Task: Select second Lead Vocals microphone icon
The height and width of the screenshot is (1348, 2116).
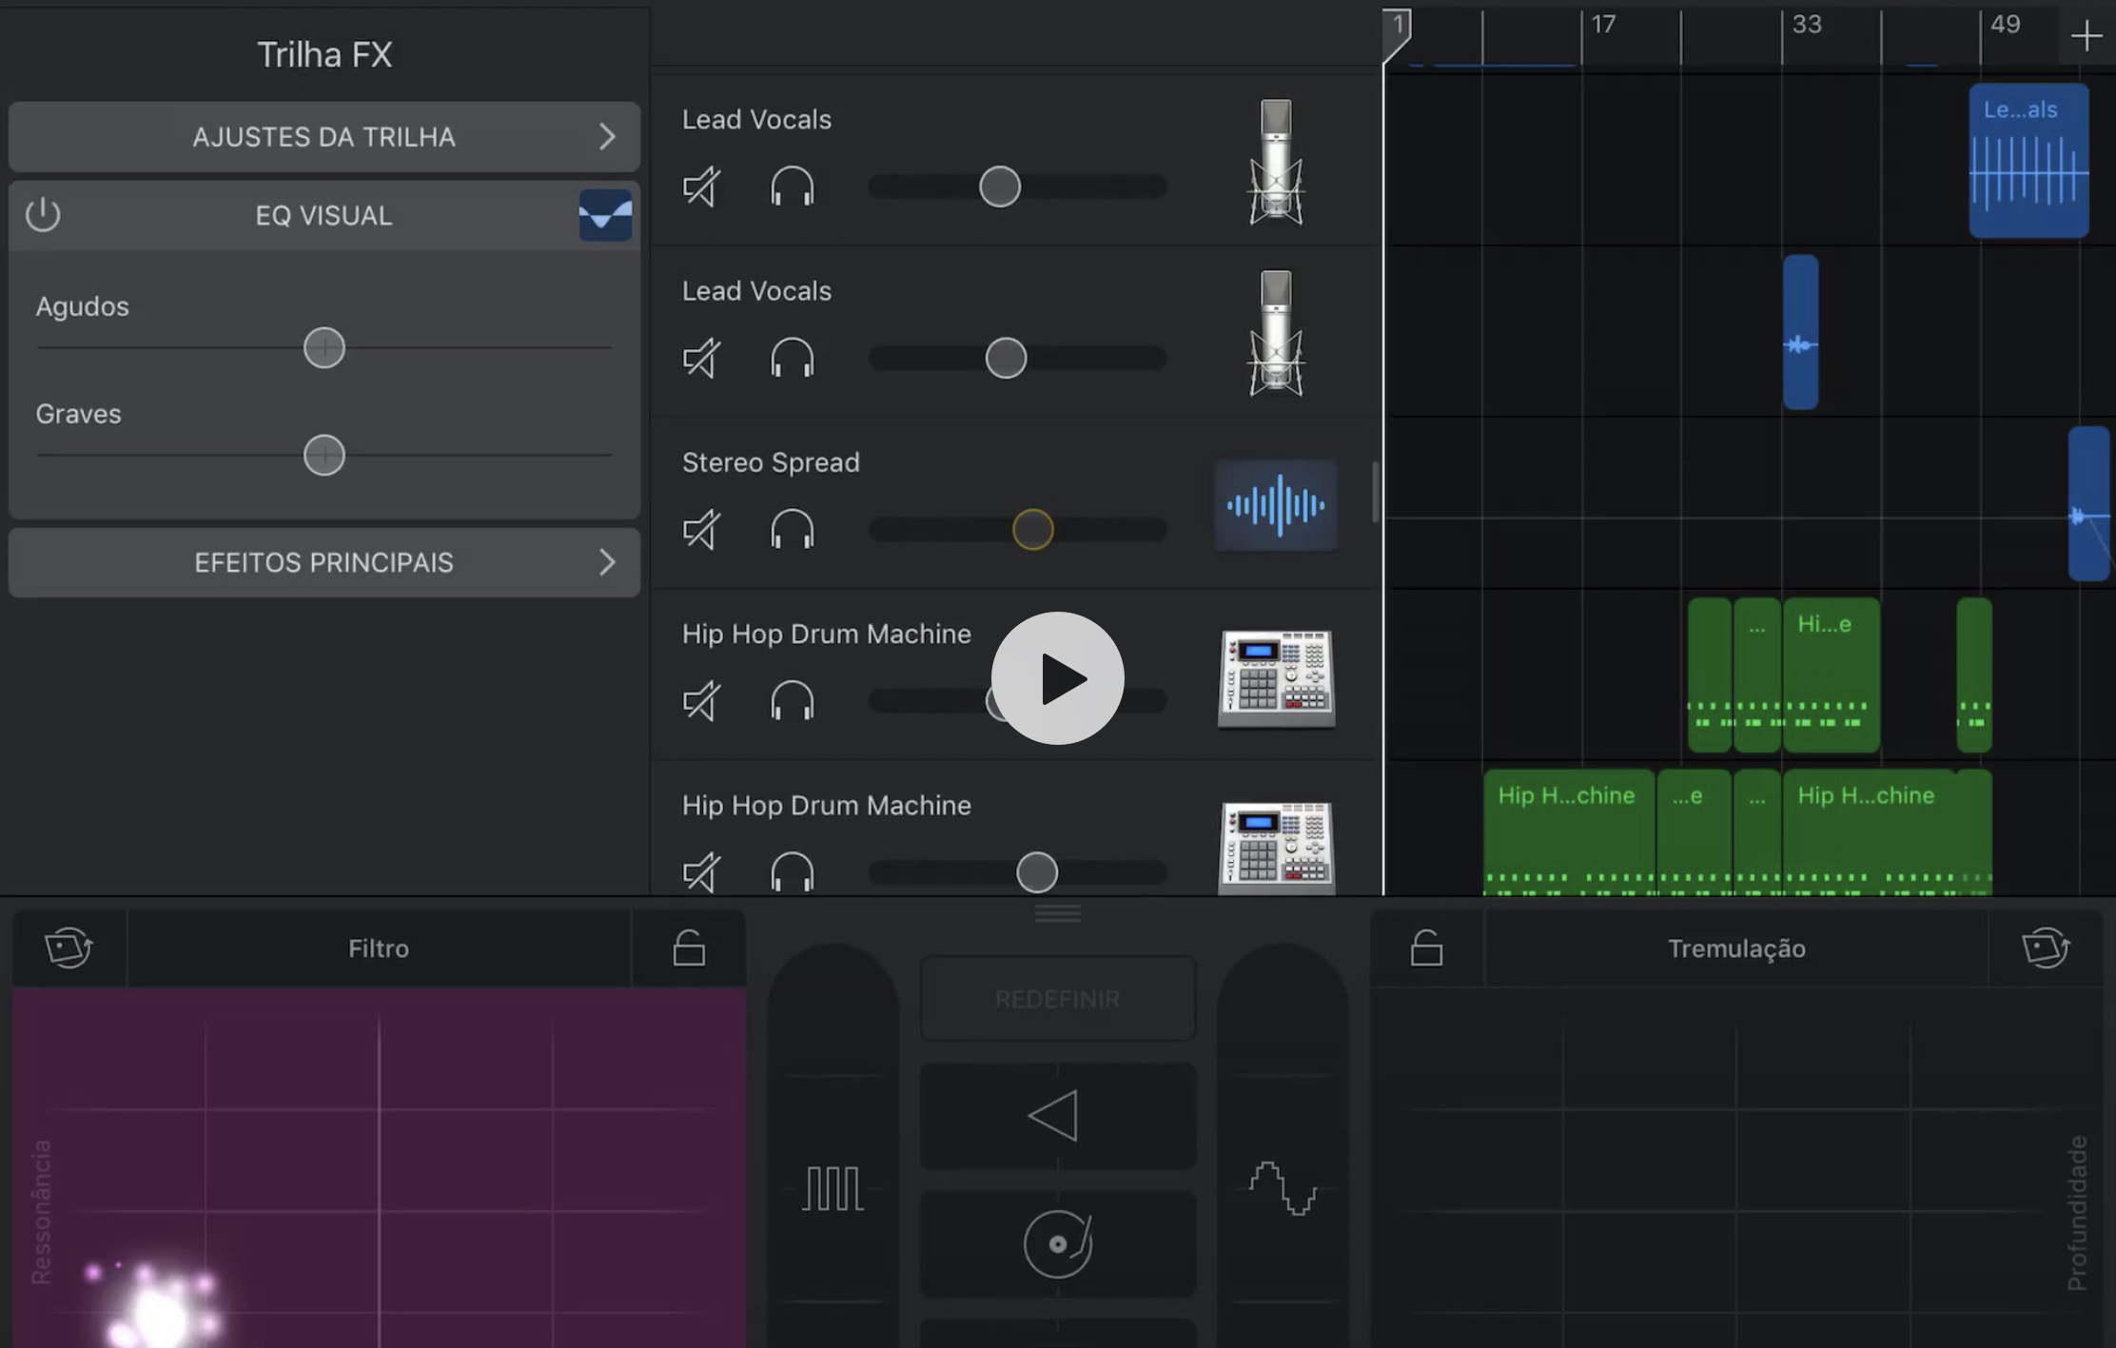Action: tap(1276, 333)
